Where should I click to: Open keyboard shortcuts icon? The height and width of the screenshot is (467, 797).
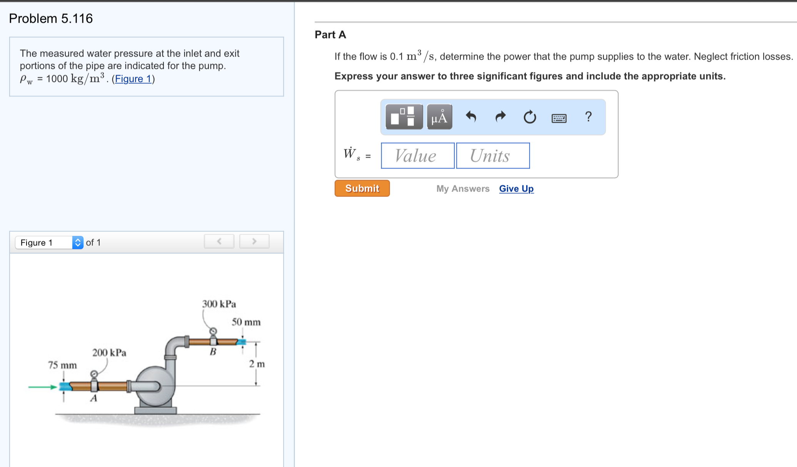click(559, 118)
